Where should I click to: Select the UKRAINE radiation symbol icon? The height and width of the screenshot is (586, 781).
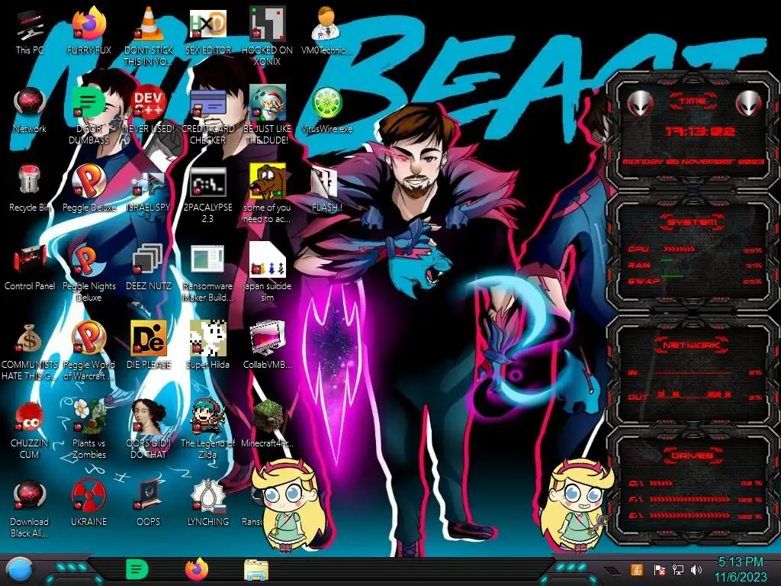pos(88,504)
